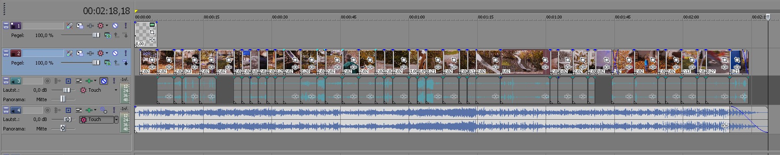Mute video track 1
This screenshot has width=780, height=155.
pyautogui.click(x=115, y=25)
